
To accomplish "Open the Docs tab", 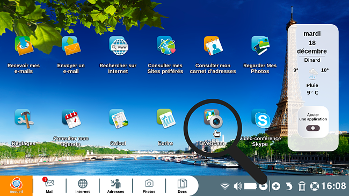I will [x=182, y=186].
